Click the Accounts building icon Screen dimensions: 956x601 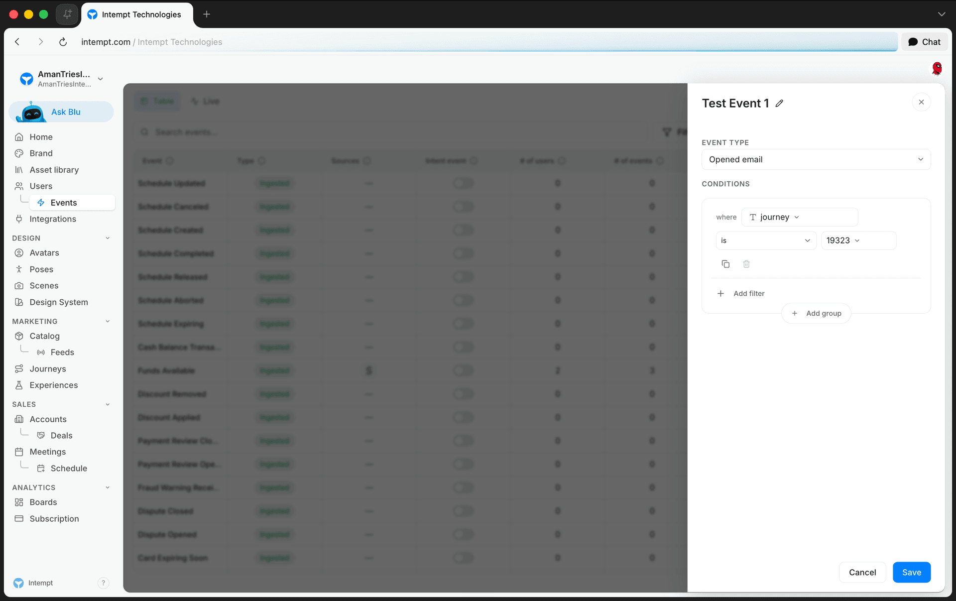[x=19, y=419]
